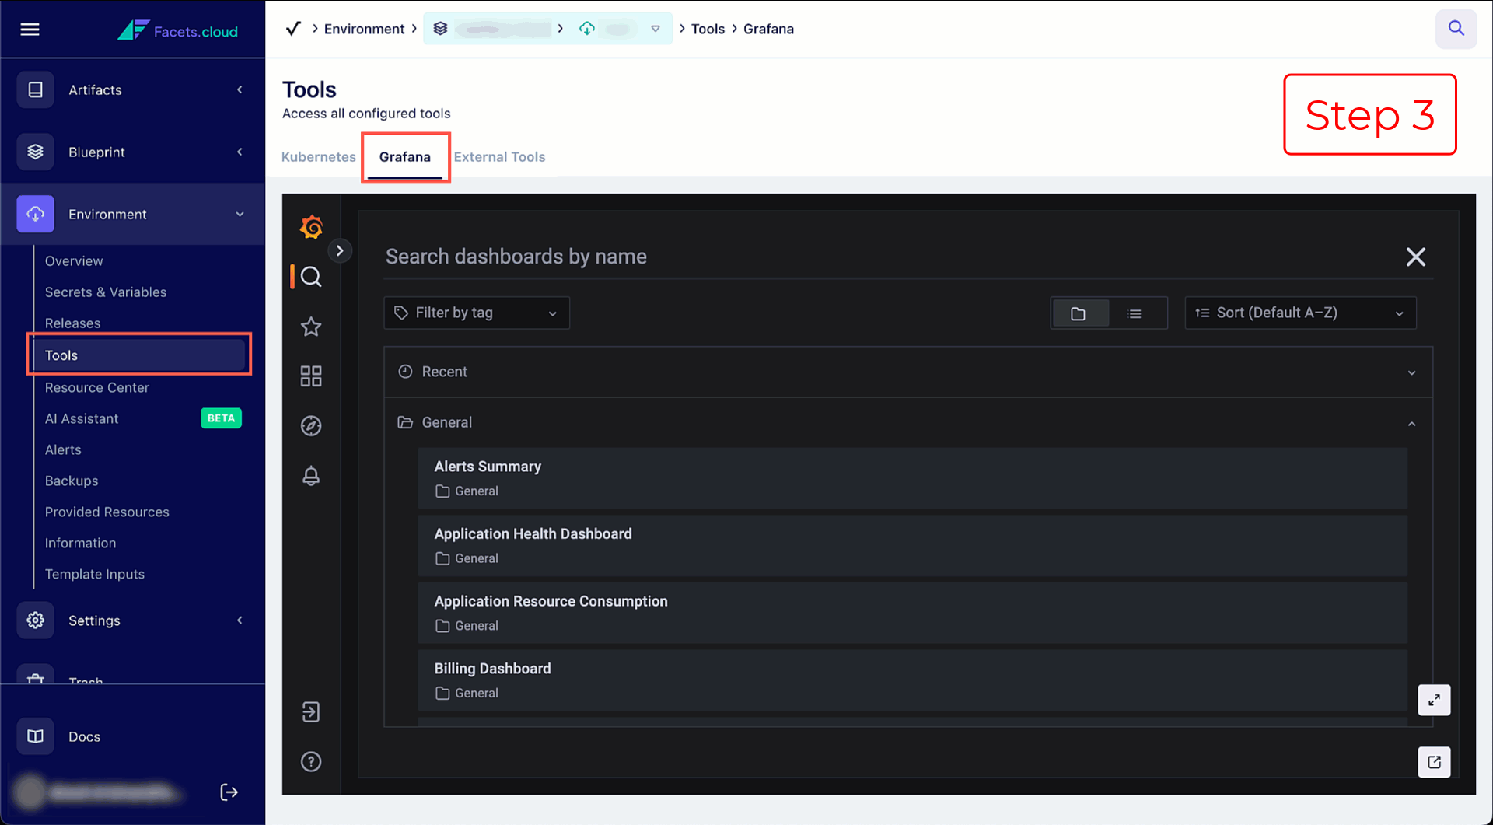Click the blurred user profile avatar
This screenshot has height=825, width=1493.
coord(30,792)
